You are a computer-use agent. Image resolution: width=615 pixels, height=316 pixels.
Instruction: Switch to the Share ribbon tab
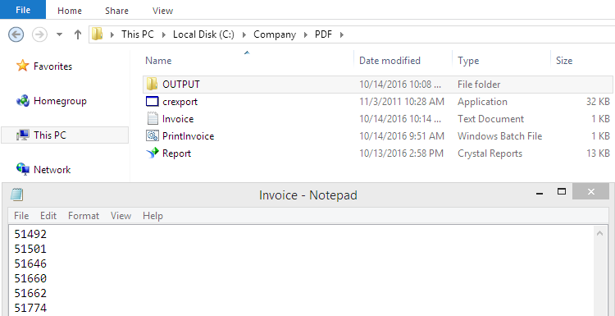click(x=117, y=11)
